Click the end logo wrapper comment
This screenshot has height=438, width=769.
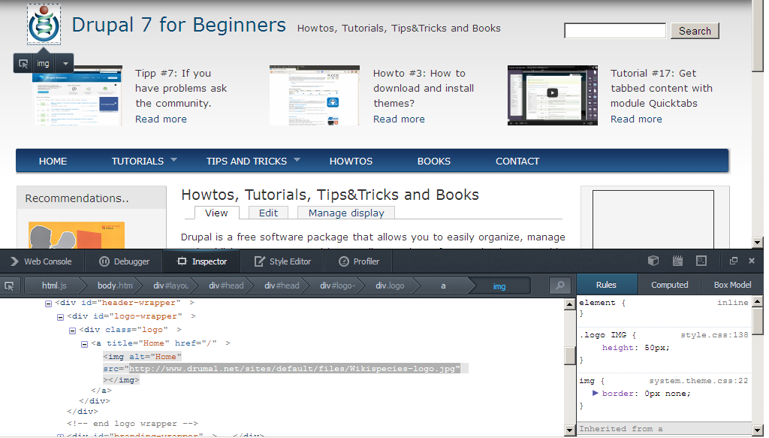pos(132,423)
